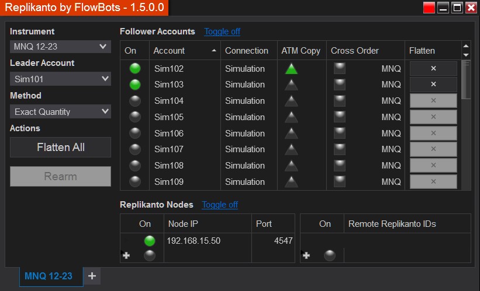
Task: Toggle Cross Order box for Sim107
Action: [340, 149]
